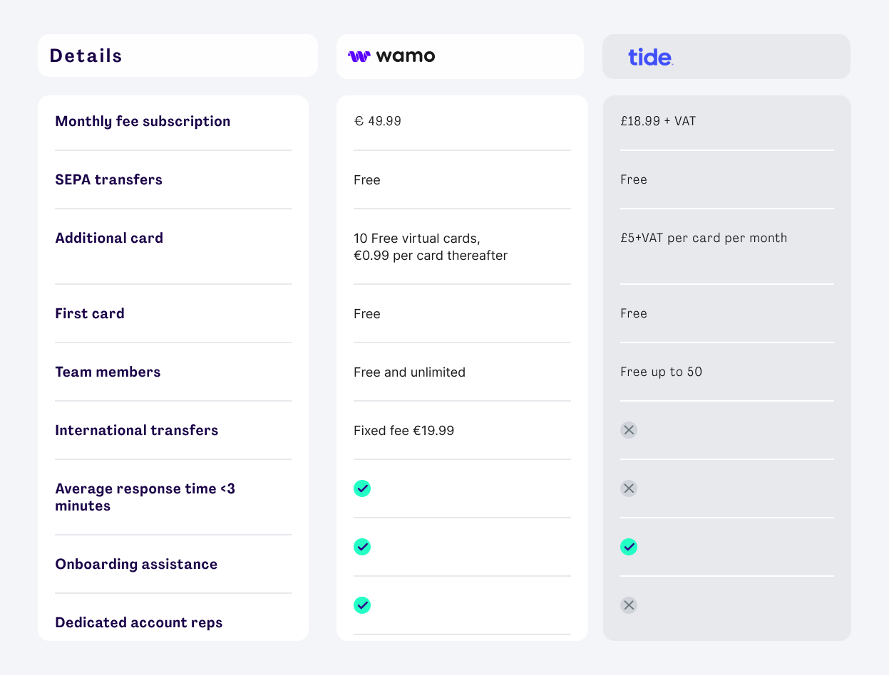Image resolution: width=889 pixels, height=675 pixels.
Task: Click wamo's € 49.99 monthly fee
Action: click(377, 121)
